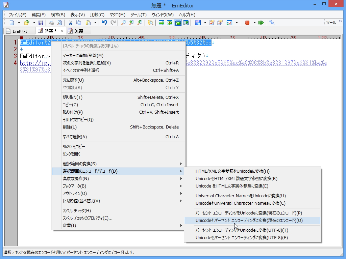The width and height of the screenshot is (346, 259).
Task: Expand ブックマーク(B) submenu
Action: pos(118,186)
